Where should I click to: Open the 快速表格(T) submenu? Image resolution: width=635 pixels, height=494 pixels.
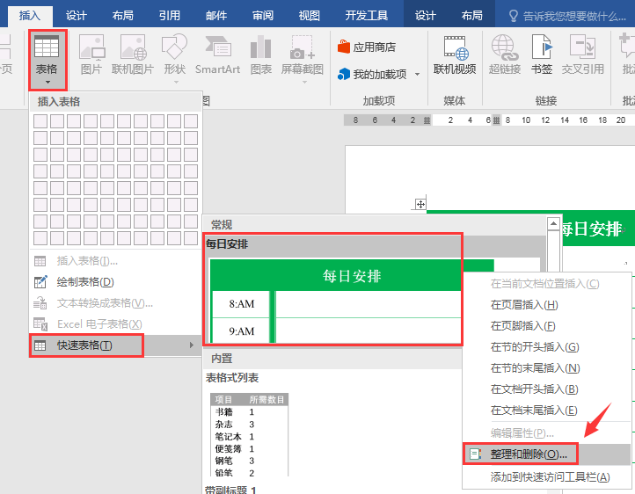[x=115, y=345]
